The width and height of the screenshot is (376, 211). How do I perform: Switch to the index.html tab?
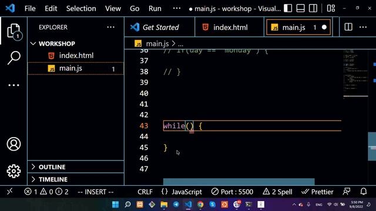tap(230, 28)
